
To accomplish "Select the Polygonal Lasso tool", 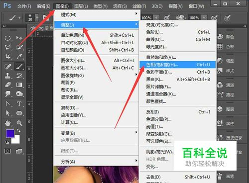I will [x=7, y=47].
